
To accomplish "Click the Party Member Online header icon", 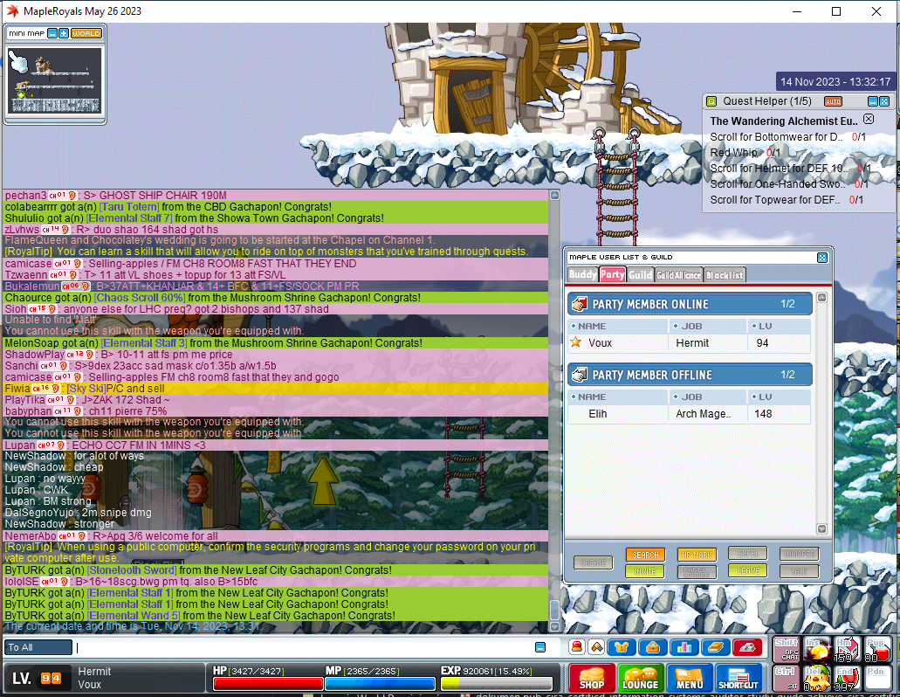I will [578, 304].
